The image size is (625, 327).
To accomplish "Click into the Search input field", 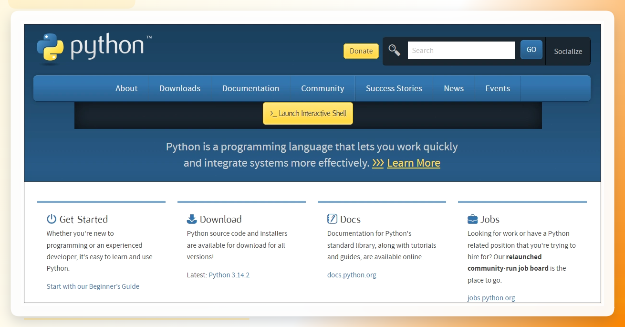I will pyautogui.click(x=461, y=50).
